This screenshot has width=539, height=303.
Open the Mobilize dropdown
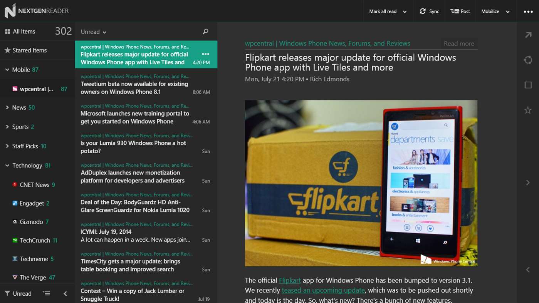[x=496, y=11]
